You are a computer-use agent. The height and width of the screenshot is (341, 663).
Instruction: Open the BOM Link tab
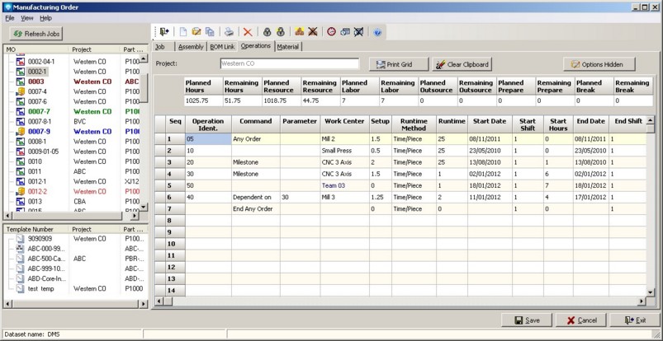click(222, 47)
